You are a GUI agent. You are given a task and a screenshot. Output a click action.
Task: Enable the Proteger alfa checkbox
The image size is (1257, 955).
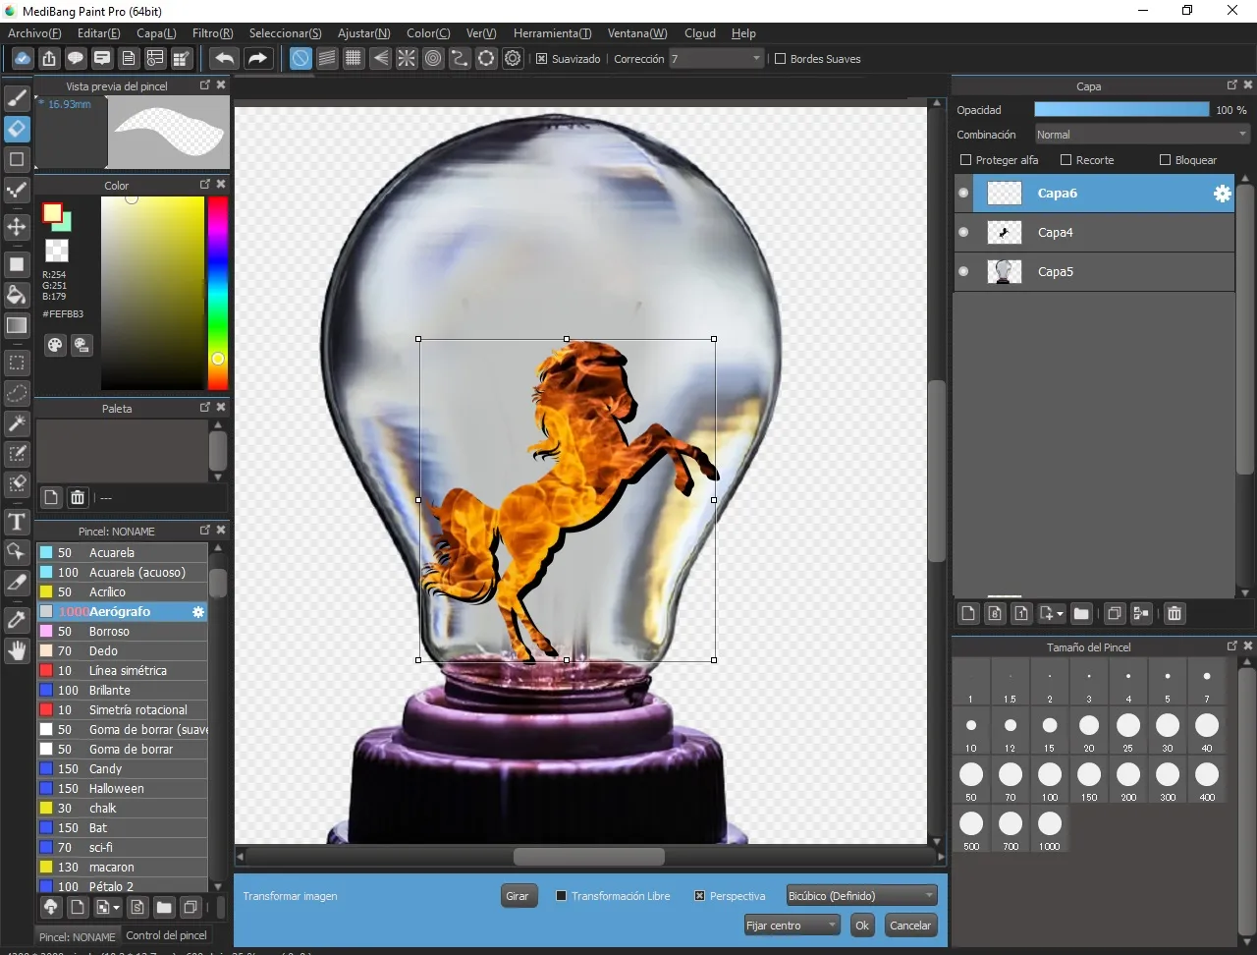point(965,160)
